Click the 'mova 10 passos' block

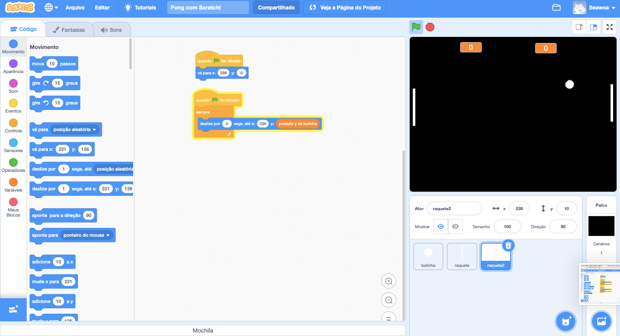pyautogui.click(x=54, y=64)
